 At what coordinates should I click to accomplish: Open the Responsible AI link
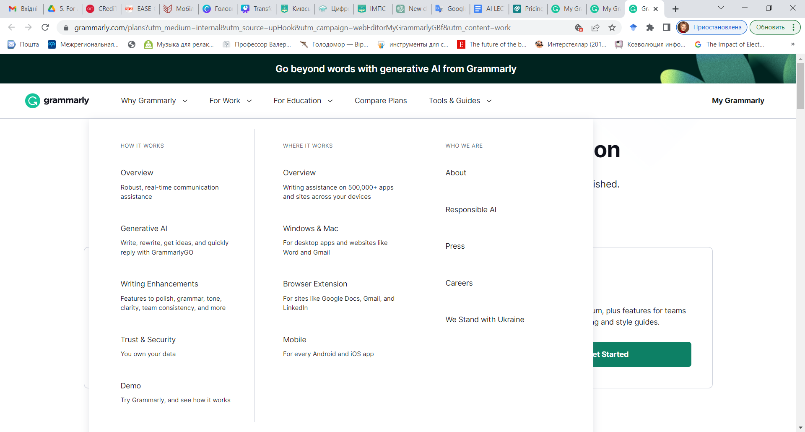pyautogui.click(x=471, y=210)
